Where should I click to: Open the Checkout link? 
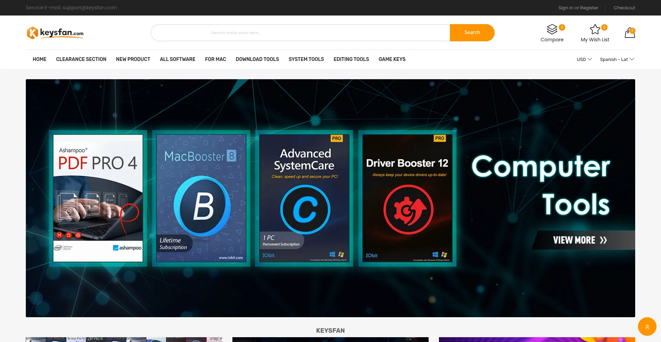click(x=624, y=8)
